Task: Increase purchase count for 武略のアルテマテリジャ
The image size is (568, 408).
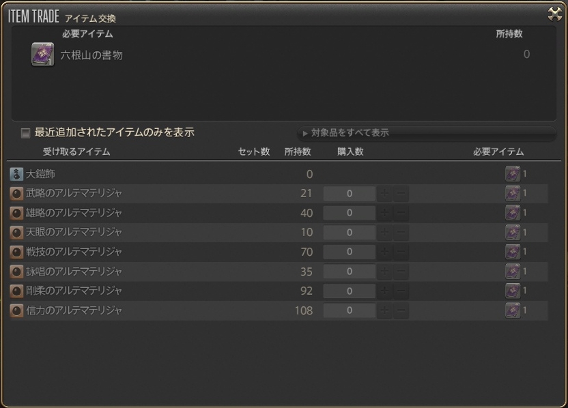Action: coord(385,194)
